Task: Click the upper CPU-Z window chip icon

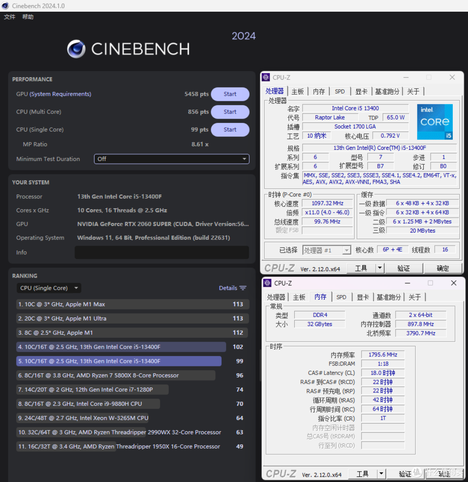Action: [266, 77]
